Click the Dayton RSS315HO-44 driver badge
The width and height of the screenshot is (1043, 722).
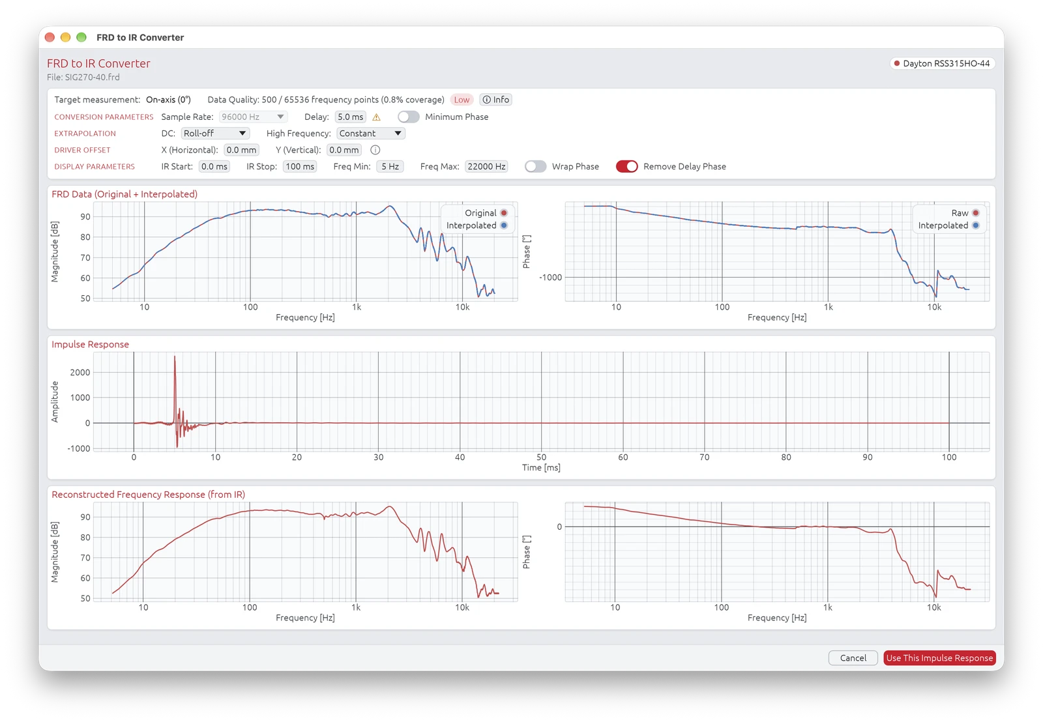(x=942, y=63)
